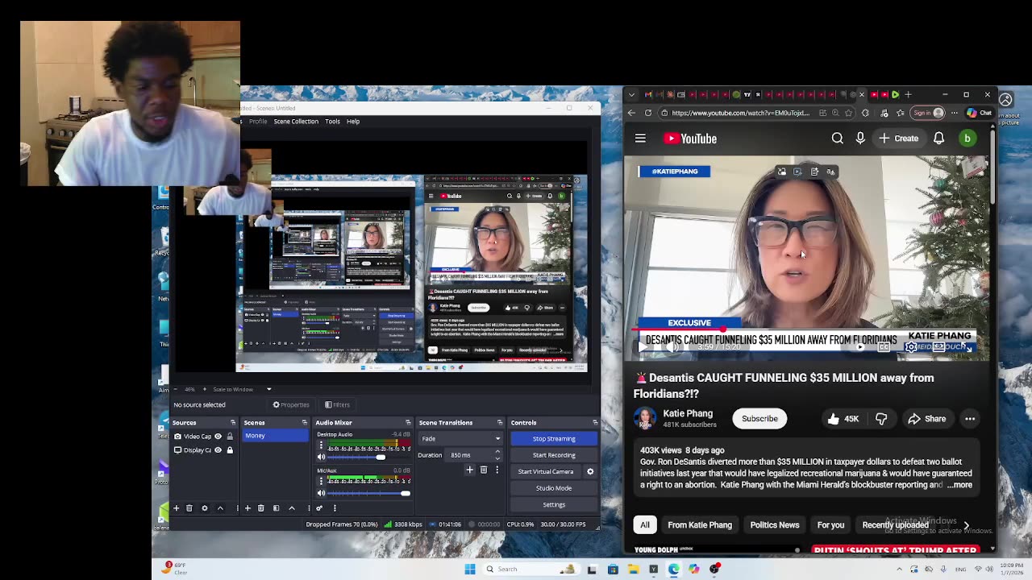Remove scene transition with trash icon
Viewport: 1032px width, 580px height.
point(484,470)
